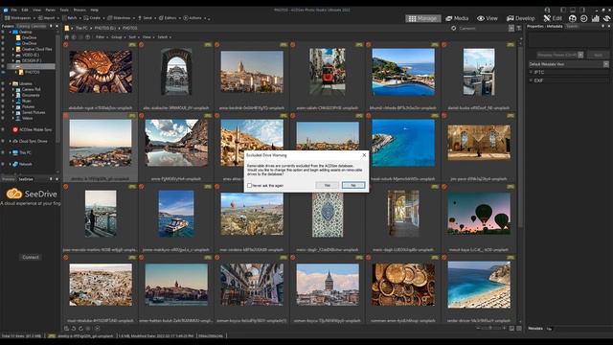Open the People mode face icon

coord(573,18)
